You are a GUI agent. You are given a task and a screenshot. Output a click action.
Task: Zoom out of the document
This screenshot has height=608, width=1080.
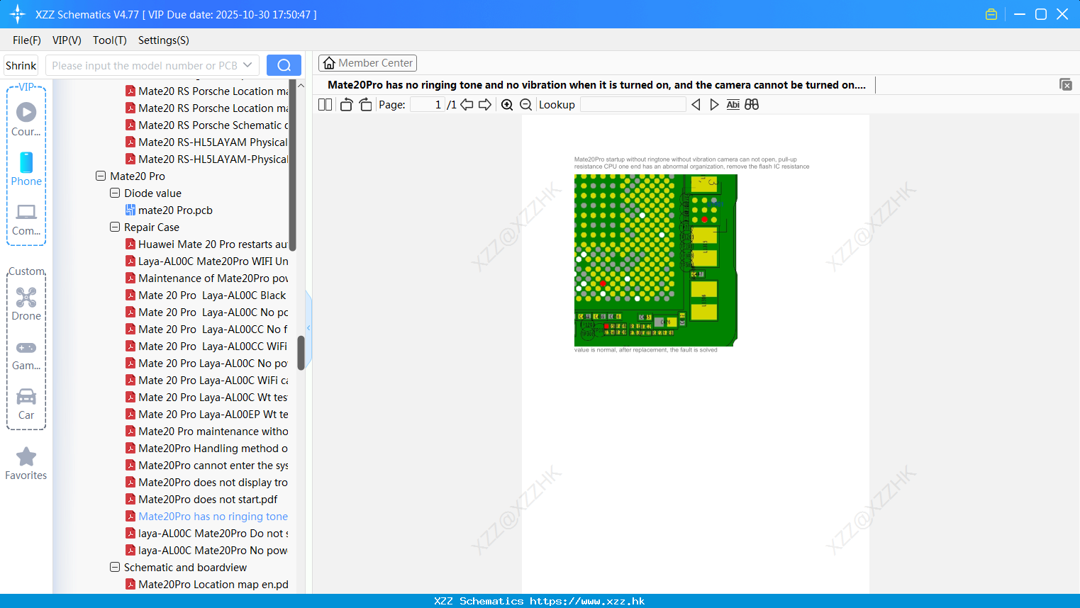click(526, 105)
